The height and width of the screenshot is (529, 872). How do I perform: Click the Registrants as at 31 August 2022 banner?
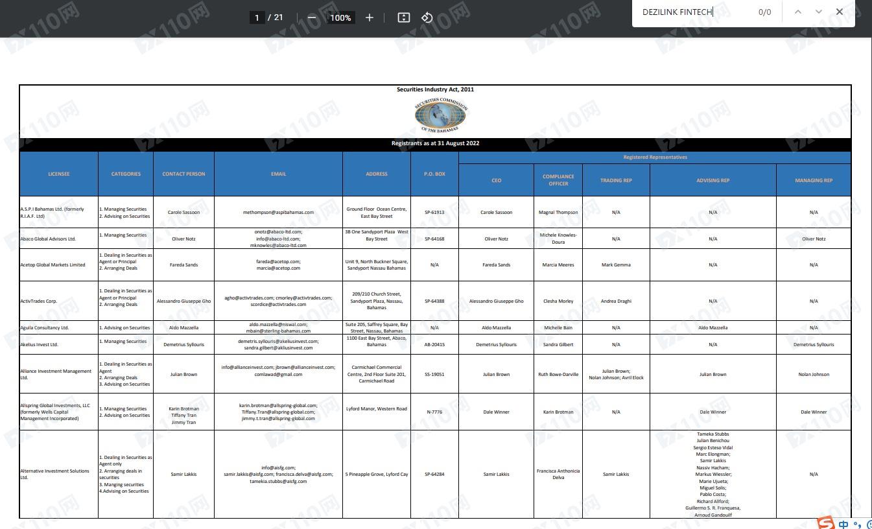[435, 143]
